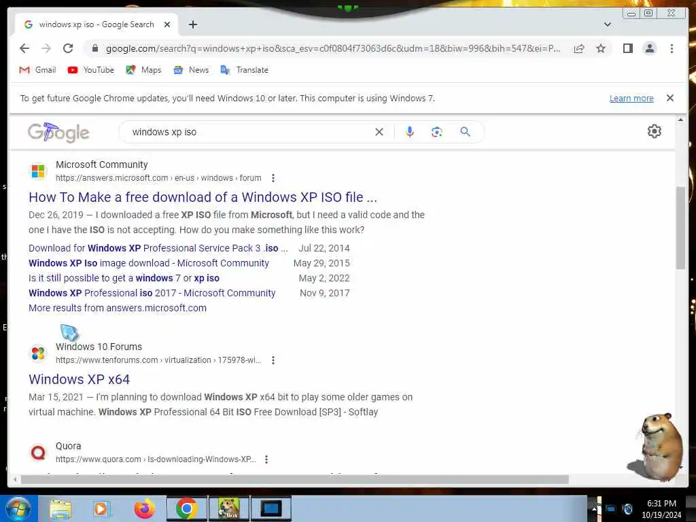
Task: Click the forward navigation arrow
Action: [46, 48]
